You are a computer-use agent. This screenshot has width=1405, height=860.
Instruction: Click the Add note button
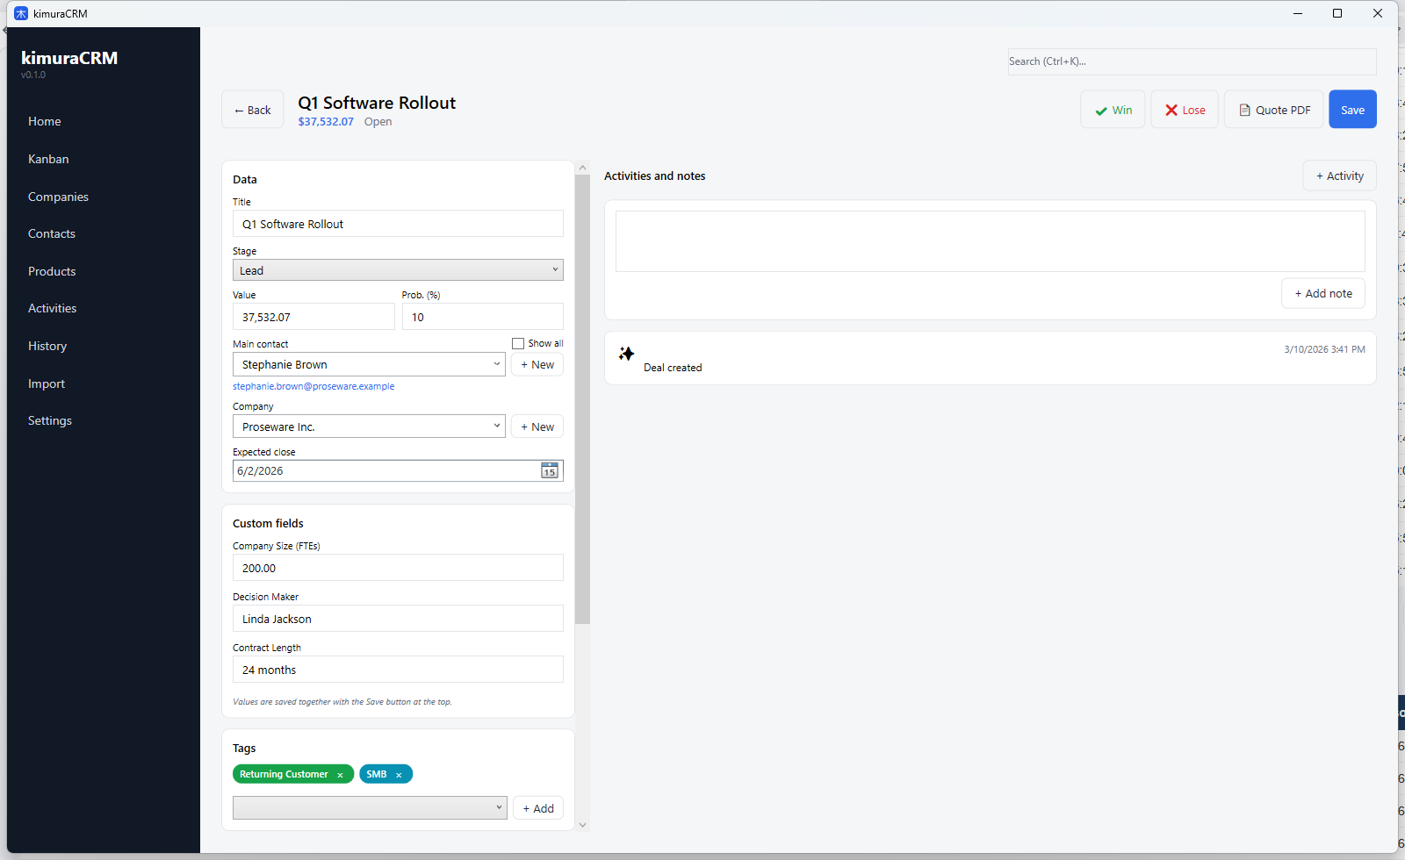(1322, 294)
